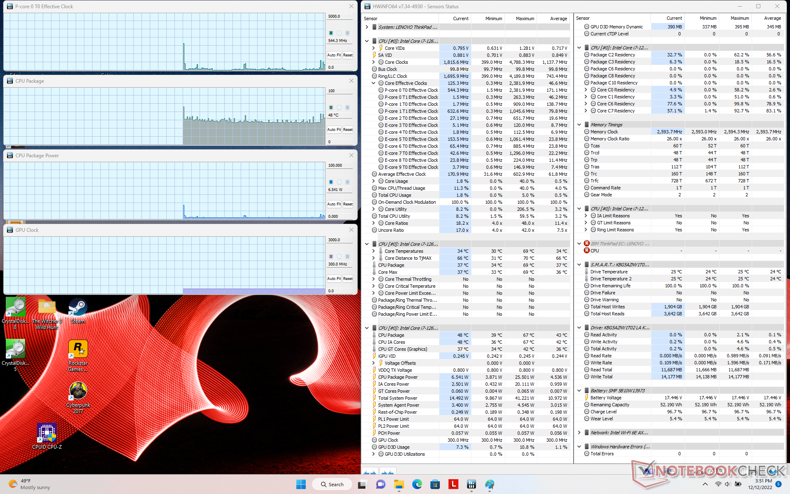Expand the Network Intel Wi-Fi 6E section

tap(579, 433)
